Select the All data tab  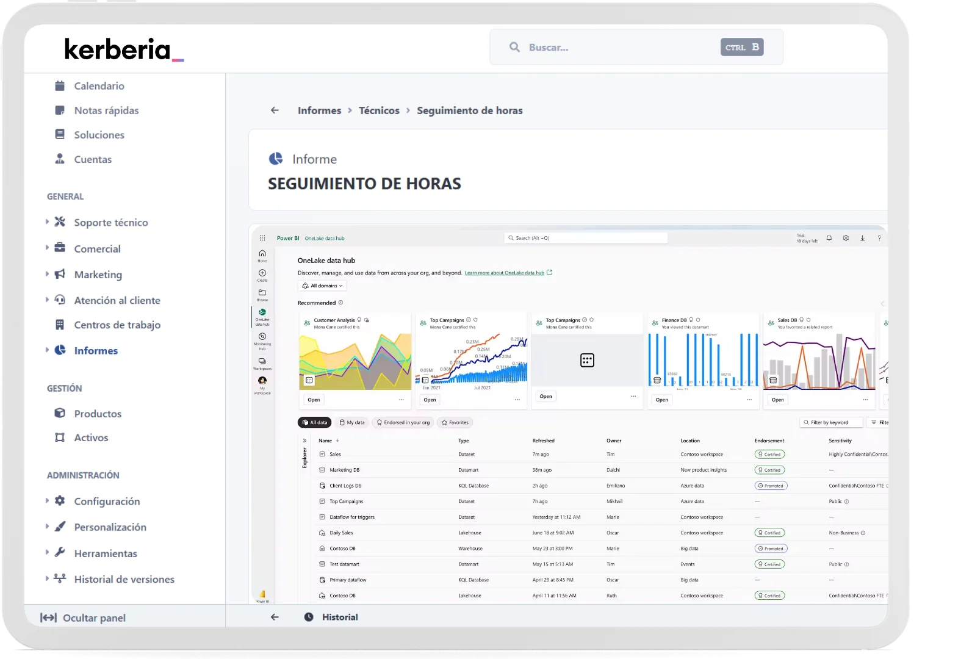[315, 422]
